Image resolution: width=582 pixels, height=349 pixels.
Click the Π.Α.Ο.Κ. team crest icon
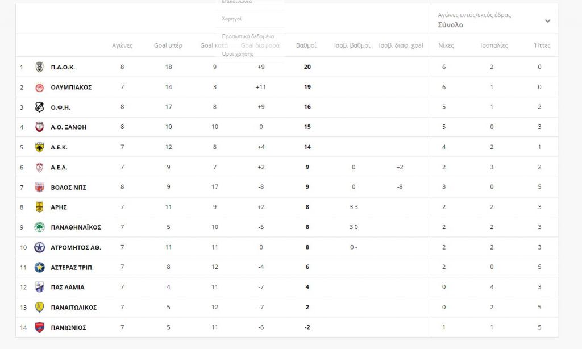[39, 67]
